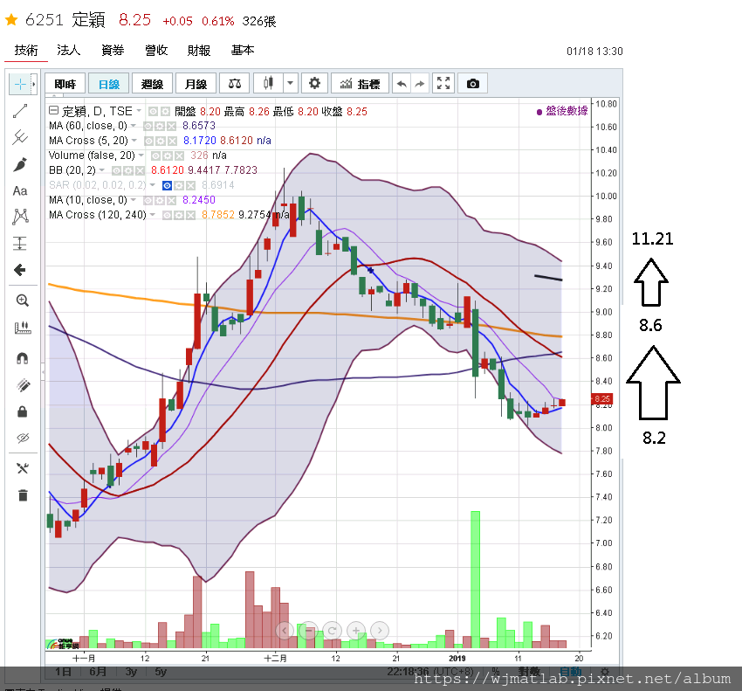Open MA (10, close, 0) dropdown arrow
This screenshot has width=742, height=691.
tap(134, 200)
